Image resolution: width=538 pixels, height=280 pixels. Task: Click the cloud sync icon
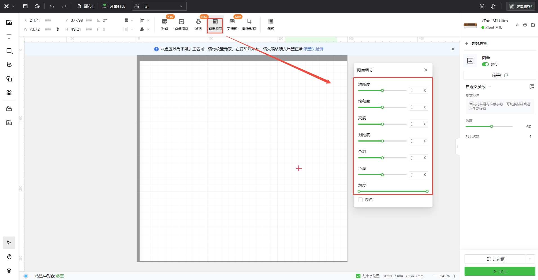37,6
